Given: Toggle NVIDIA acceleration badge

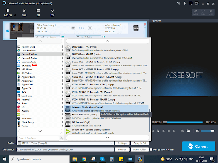Looking at the screenshot, I should click(195, 12).
